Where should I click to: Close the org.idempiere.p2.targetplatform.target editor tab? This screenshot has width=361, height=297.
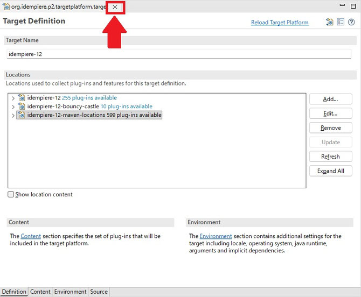tap(115, 7)
